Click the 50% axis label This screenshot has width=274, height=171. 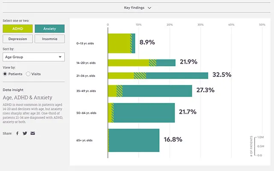pos(262,25)
